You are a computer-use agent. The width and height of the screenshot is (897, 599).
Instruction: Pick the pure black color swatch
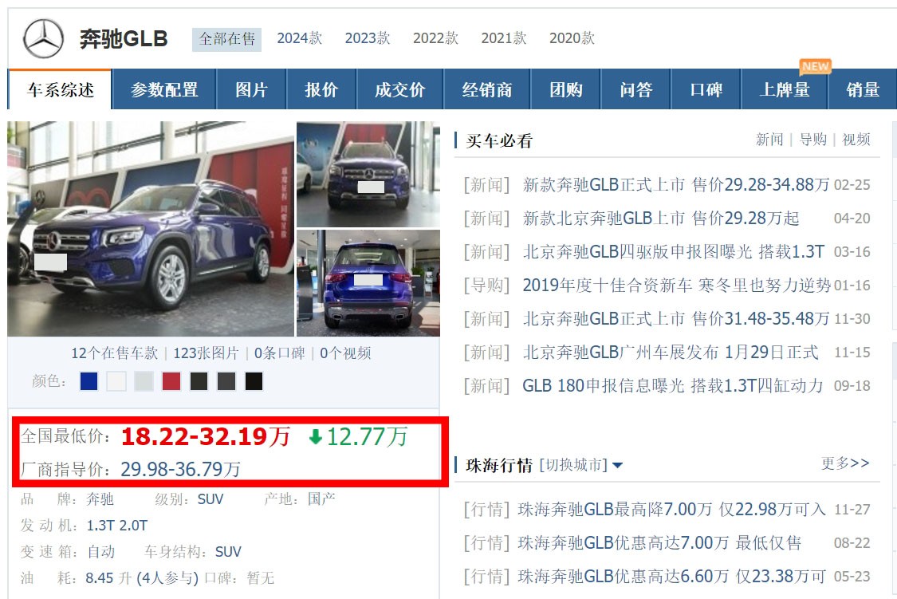pyautogui.click(x=254, y=381)
